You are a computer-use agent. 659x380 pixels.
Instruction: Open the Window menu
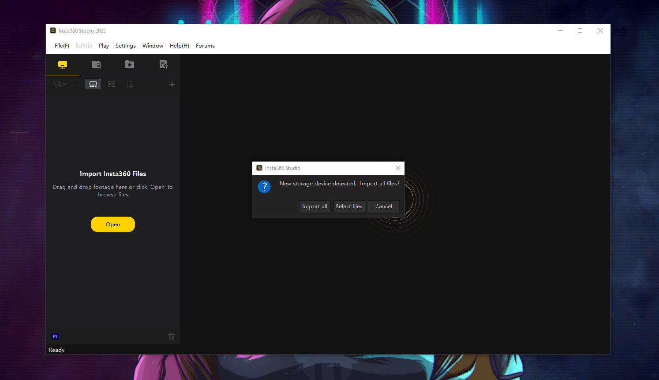(153, 46)
